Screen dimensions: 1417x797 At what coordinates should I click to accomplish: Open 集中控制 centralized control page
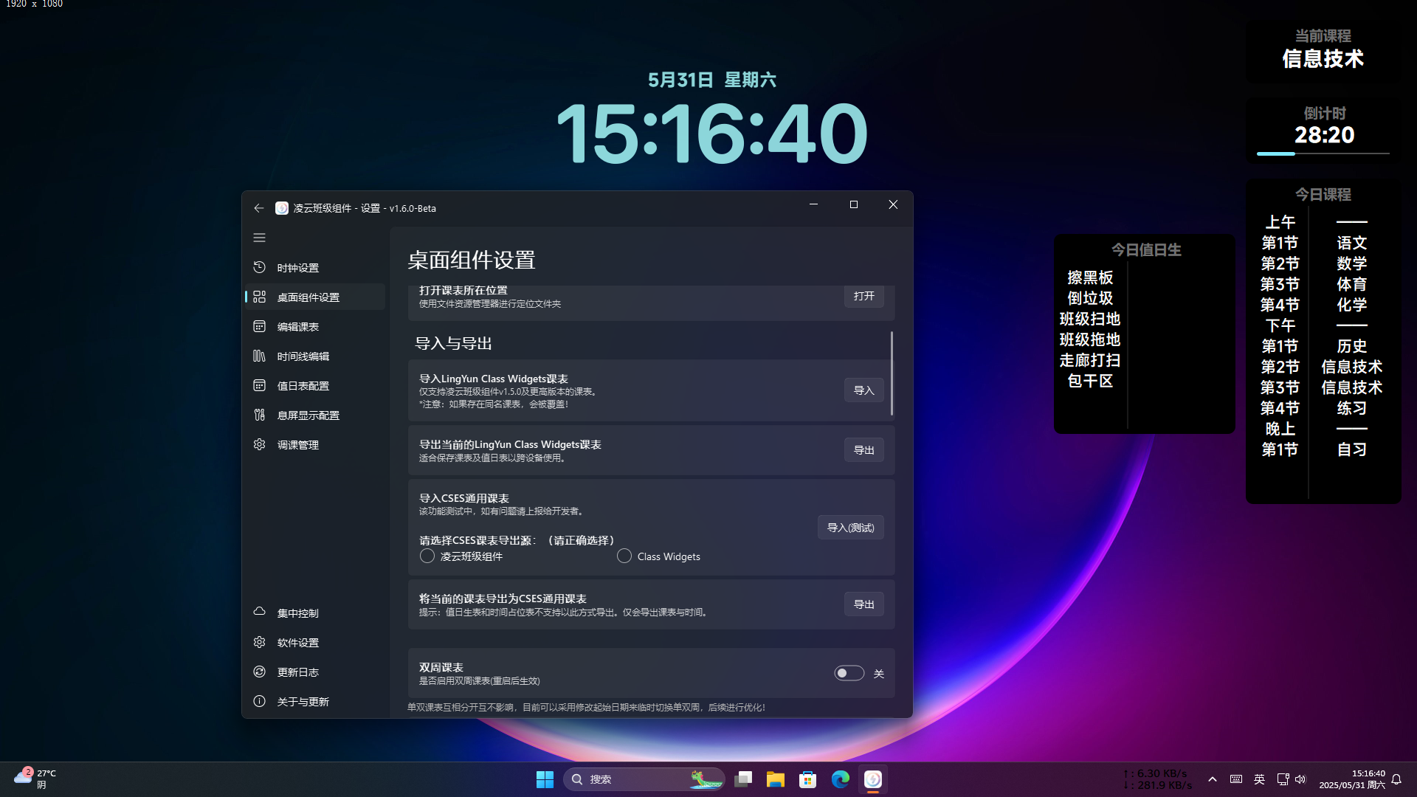(297, 613)
